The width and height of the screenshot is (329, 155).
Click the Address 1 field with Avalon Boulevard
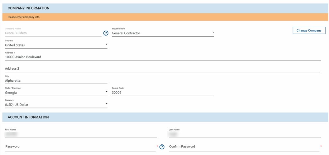tap(163, 57)
